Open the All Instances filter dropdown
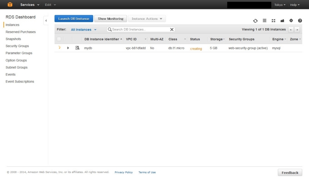Image resolution: width=309 pixels, height=178 pixels. click(x=83, y=29)
